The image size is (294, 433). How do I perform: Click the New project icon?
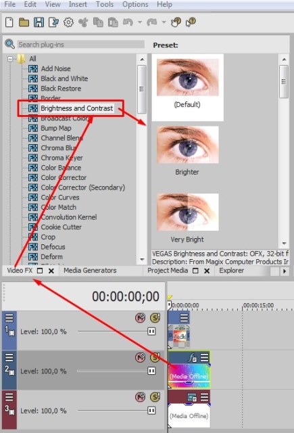click(9, 22)
